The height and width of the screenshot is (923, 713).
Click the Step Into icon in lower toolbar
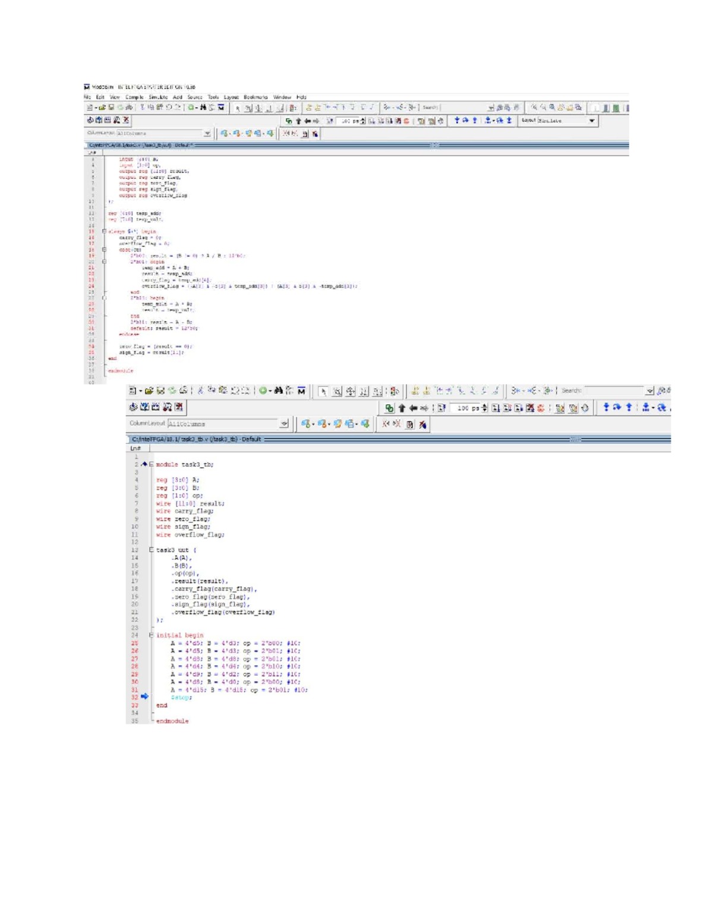606,408
